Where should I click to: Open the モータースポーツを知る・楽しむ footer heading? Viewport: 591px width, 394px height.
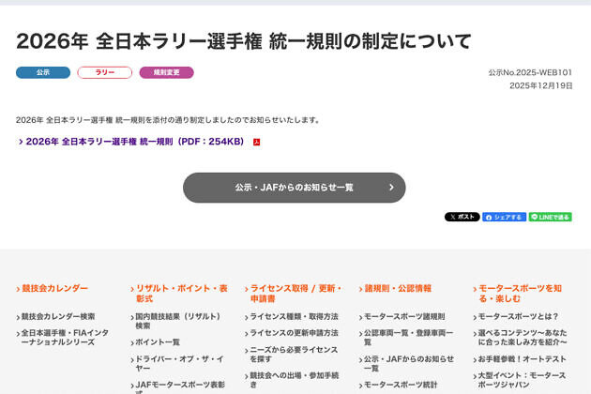[x=520, y=293]
